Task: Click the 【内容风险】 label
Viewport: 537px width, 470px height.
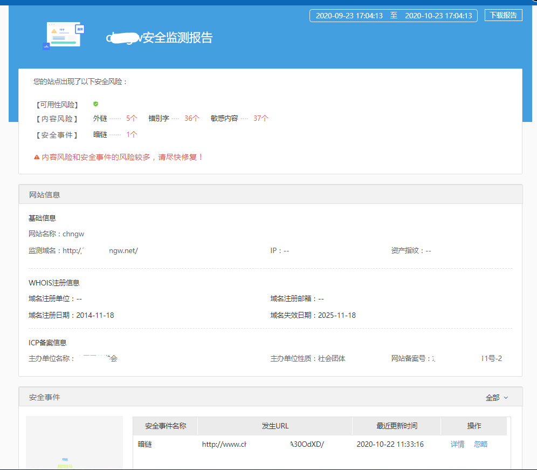Action: click(57, 119)
